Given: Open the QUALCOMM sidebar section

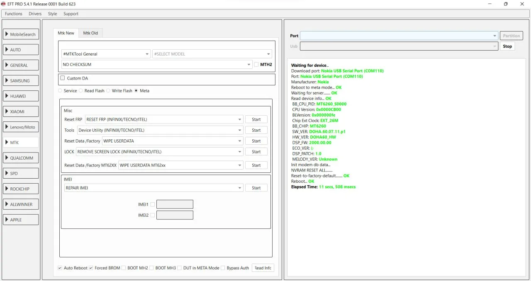Looking at the screenshot, I should (21, 158).
